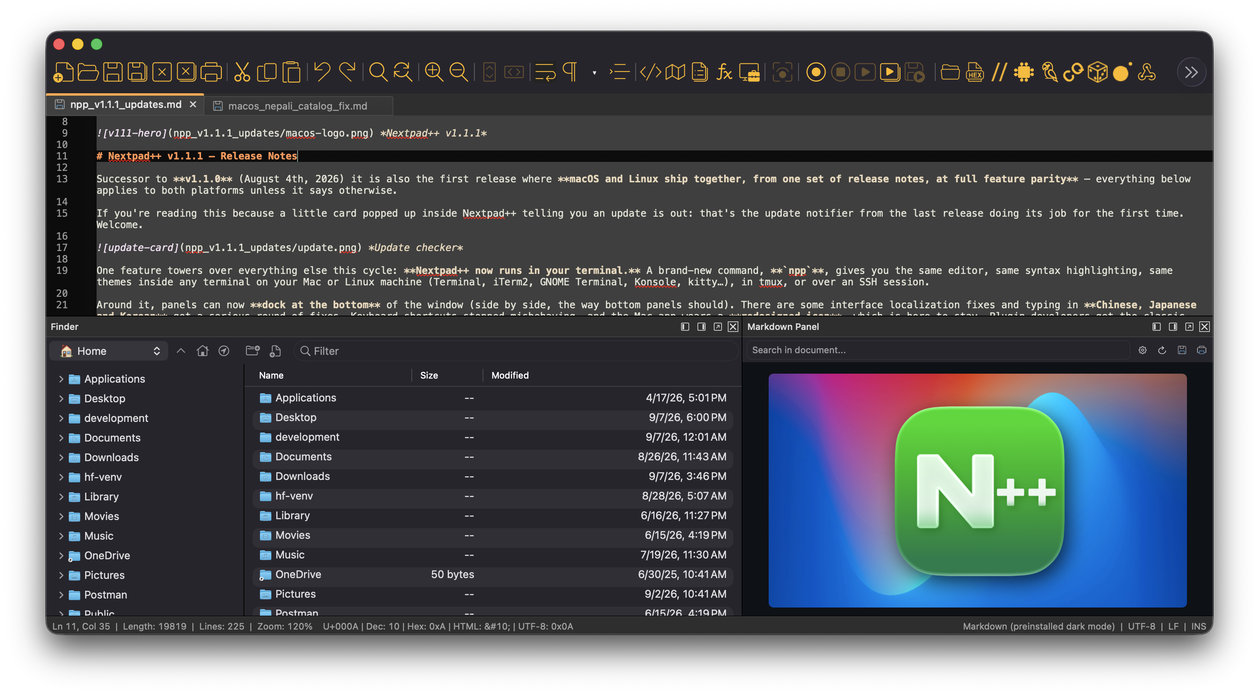The width and height of the screenshot is (1259, 695).
Task: Show hidden toolbar items with chevrons
Action: pyautogui.click(x=1191, y=72)
